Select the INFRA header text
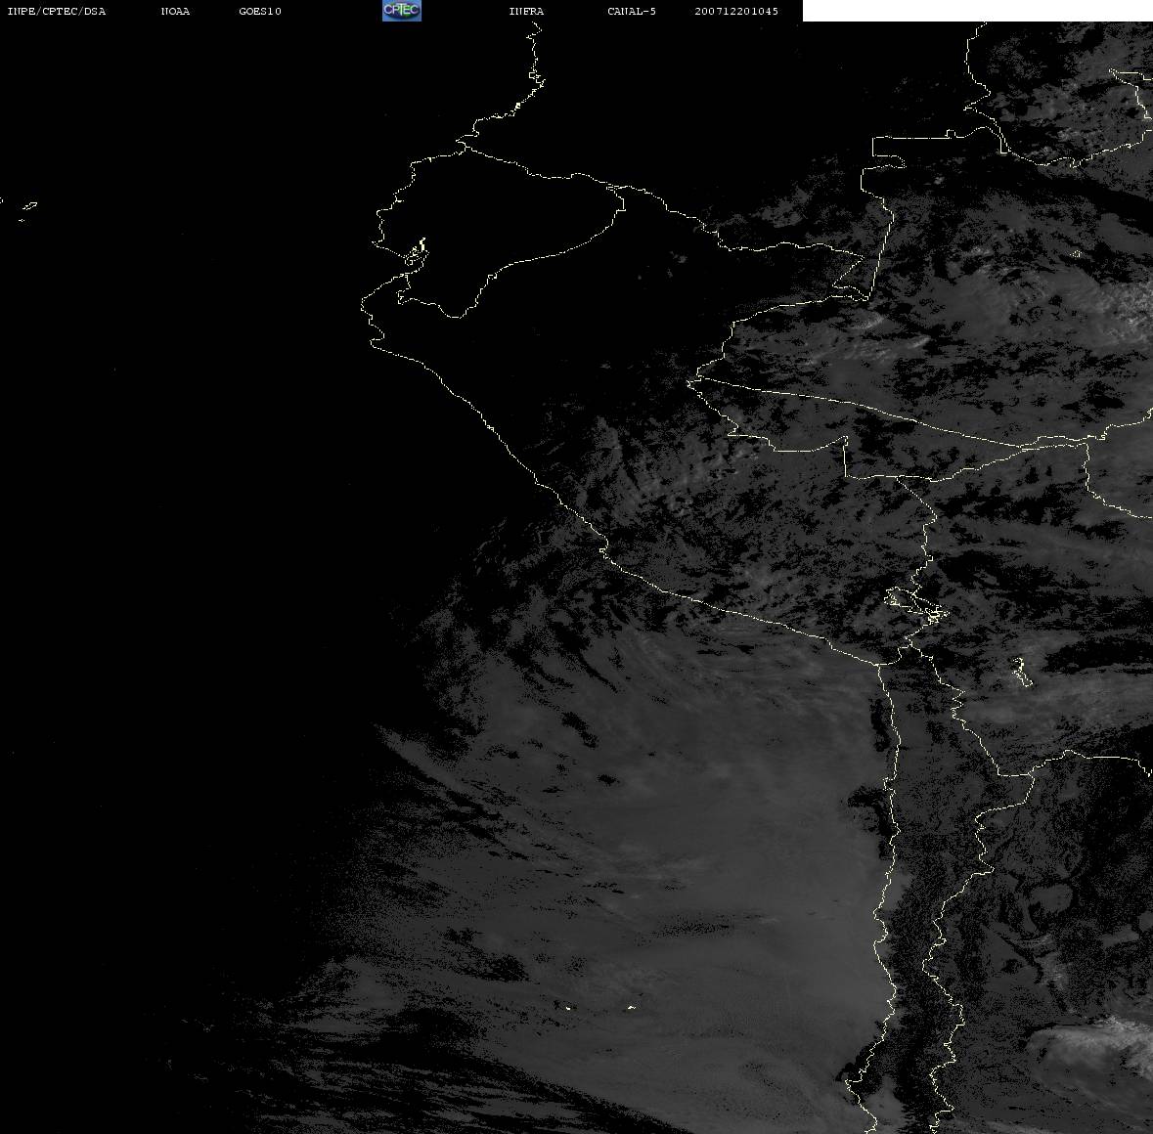This screenshot has width=1153, height=1134. [526, 12]
